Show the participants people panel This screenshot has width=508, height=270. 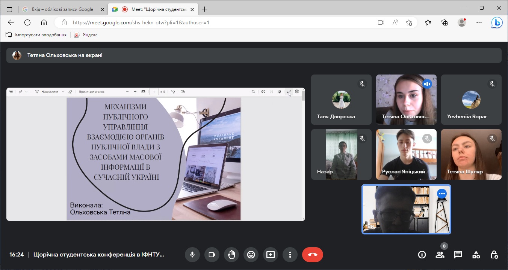pos(440,255)
